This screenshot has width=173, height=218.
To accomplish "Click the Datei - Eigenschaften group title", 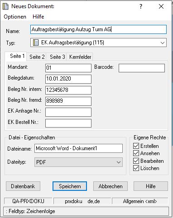I will (32, 137).
